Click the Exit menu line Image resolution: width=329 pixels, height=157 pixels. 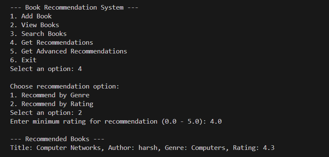(23, 60)
